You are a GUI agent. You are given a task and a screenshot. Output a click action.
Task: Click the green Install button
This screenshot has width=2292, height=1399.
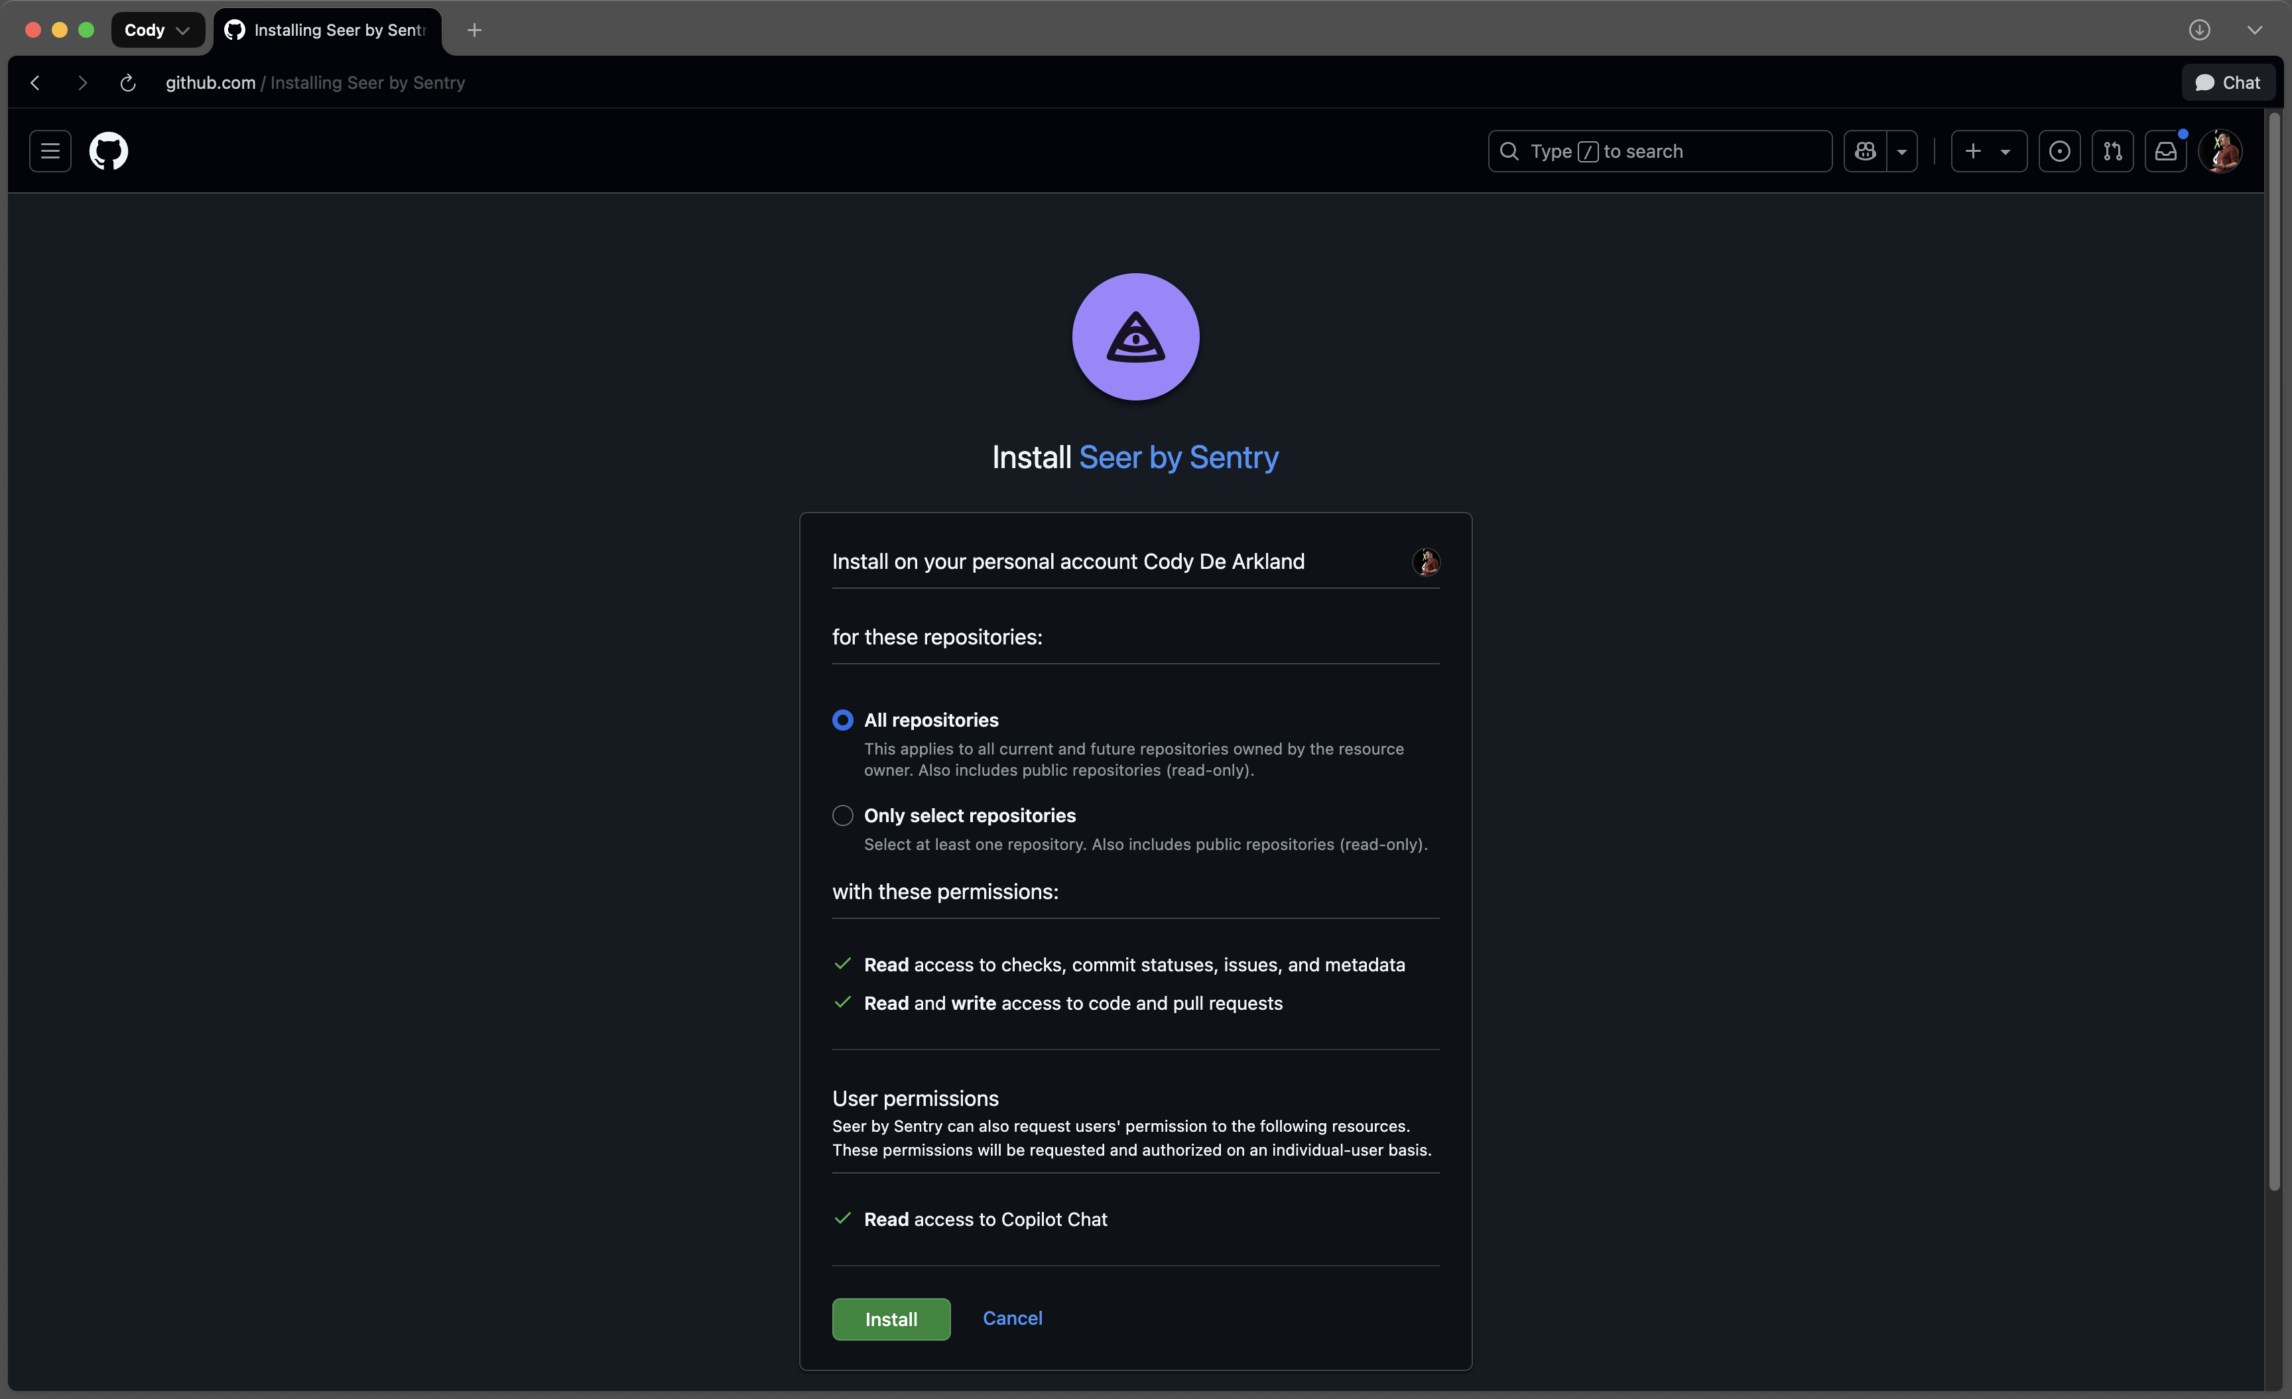pyautogui.click(x=891, y=1319)
